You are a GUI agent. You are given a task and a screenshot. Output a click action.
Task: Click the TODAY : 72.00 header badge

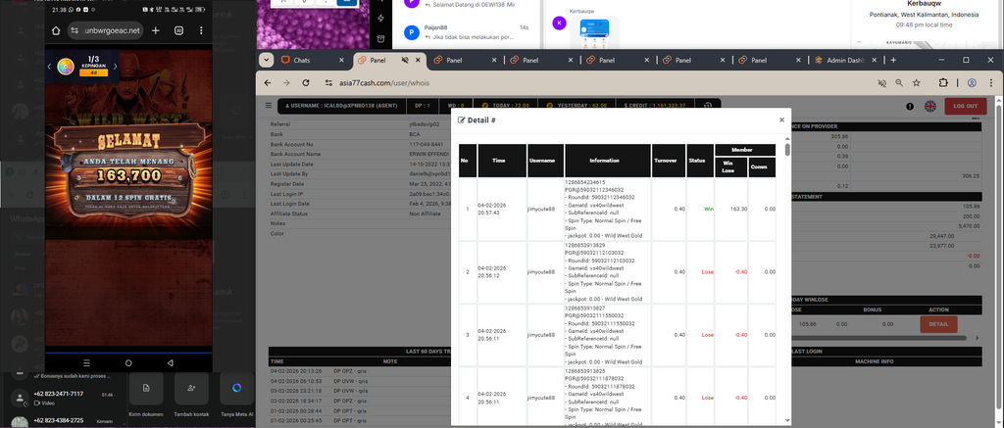[x=506, y=106]
